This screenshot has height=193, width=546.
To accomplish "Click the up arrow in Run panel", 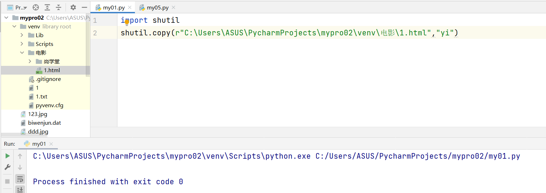I will pyautogui.click(x=20, y=156).
